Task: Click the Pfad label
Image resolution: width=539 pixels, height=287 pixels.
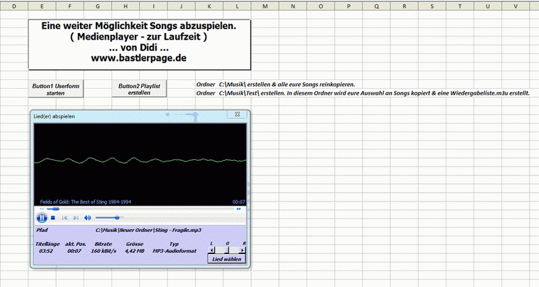Action: 42,230
